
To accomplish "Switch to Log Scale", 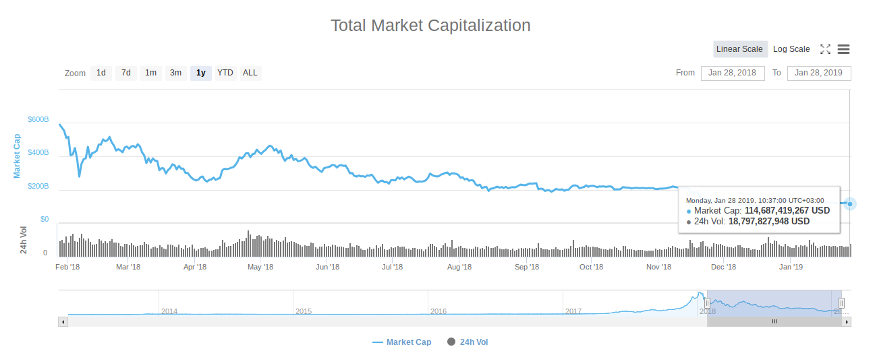I will [x=791, y=49].
